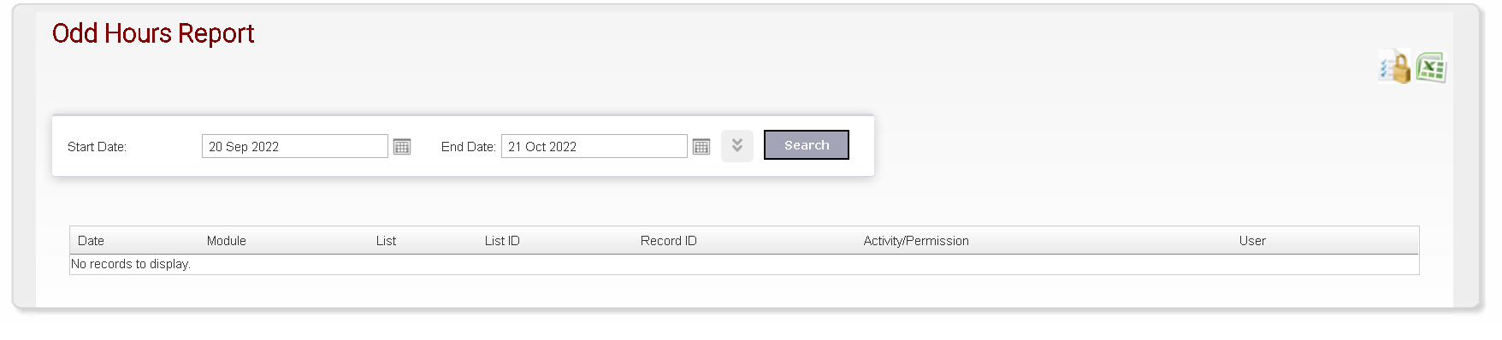Click the Start Date label
1502x340 pixels.
point(97,147)
